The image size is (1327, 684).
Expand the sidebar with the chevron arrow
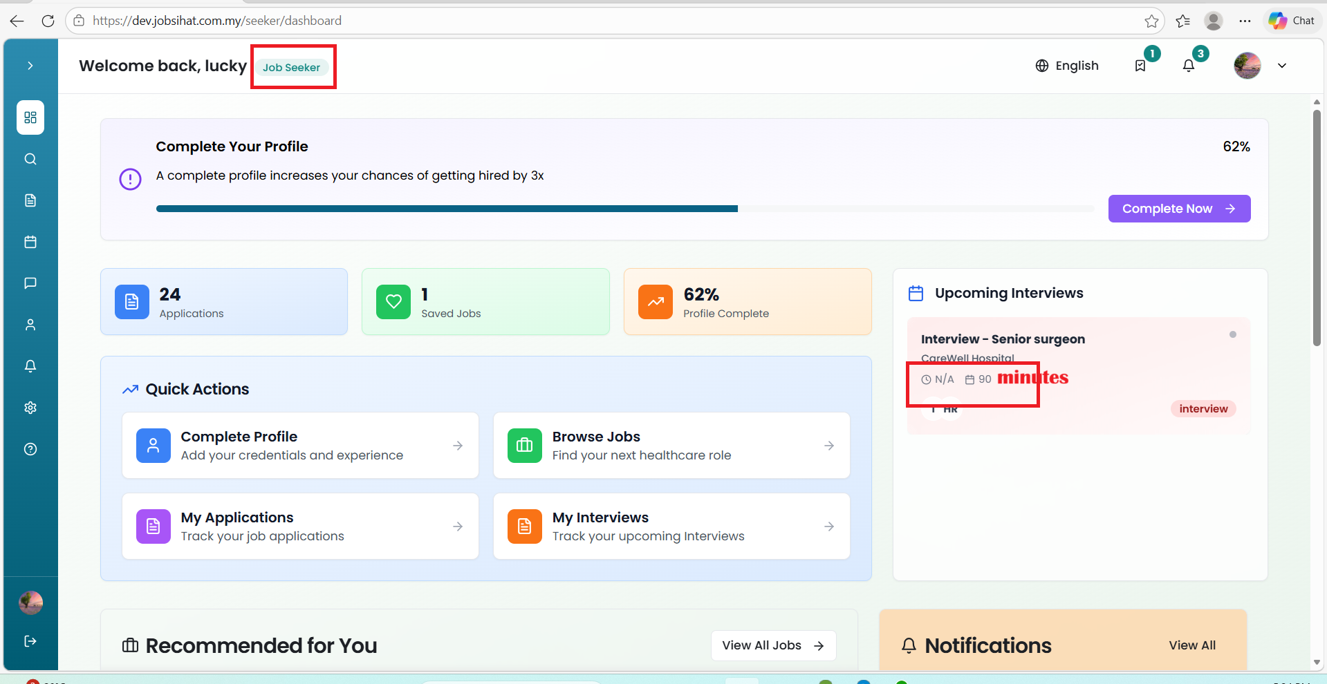(30, 66)
